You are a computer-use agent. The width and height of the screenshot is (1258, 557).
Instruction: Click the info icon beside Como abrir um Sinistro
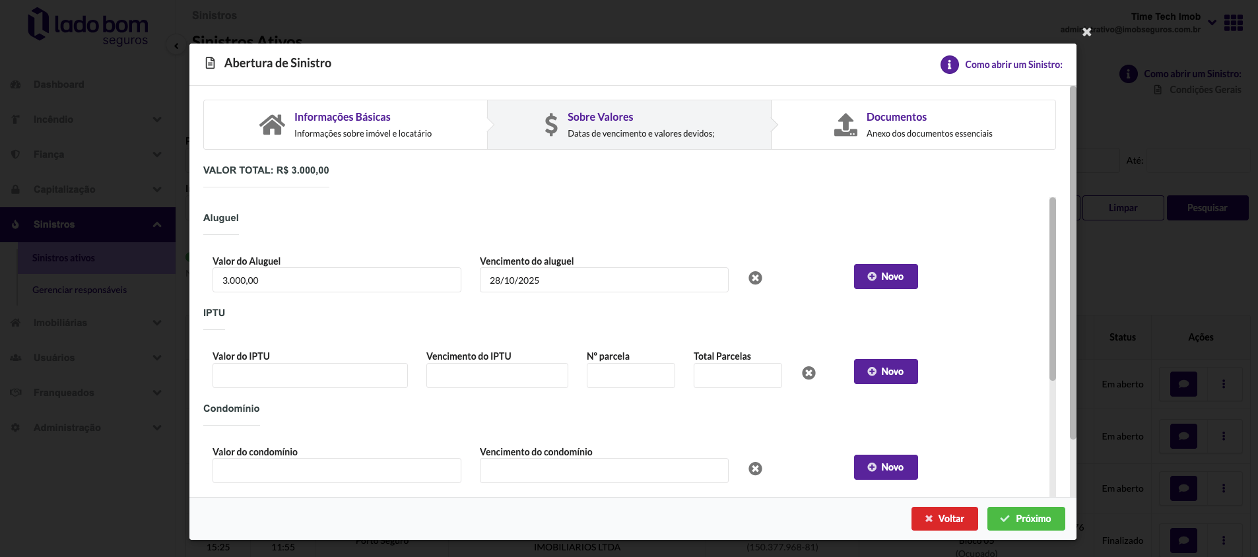click(x=949, y=65)
